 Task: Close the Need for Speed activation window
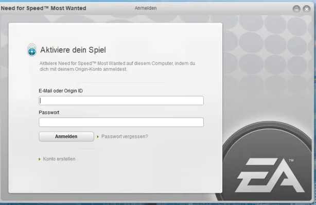[x=307, y=9]
